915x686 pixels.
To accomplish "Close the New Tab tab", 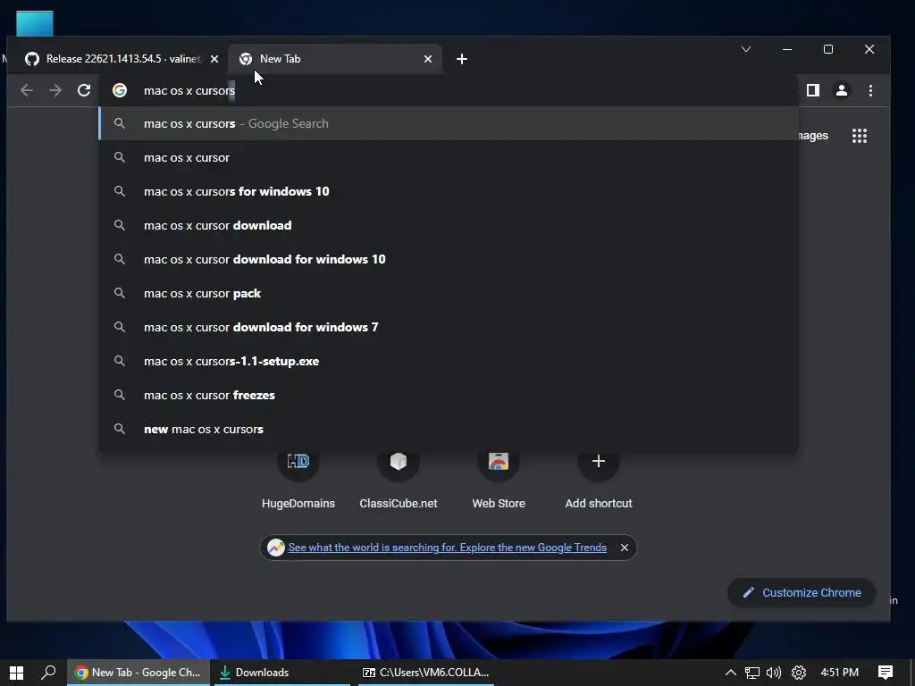I will coord(428,59).
